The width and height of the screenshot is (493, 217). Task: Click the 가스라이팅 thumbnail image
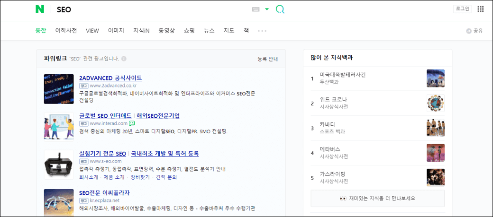[x=436, y=177]
